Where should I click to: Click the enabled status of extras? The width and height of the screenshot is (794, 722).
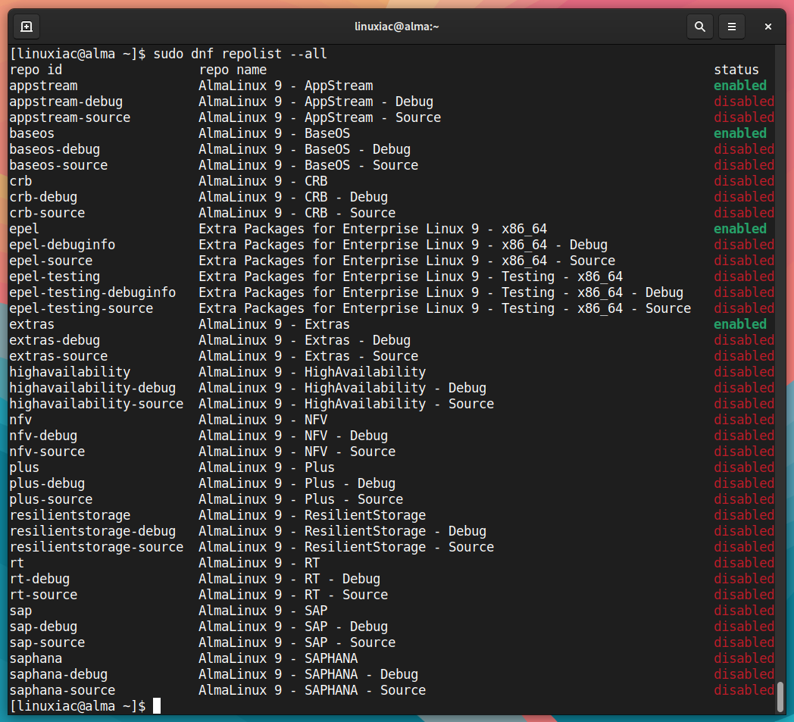pyautogui.click(x=739, y=324)
